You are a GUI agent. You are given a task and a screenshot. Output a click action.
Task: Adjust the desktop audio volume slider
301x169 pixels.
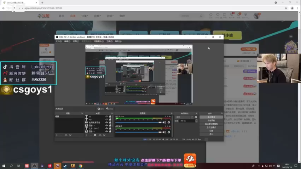pos(138,132)
